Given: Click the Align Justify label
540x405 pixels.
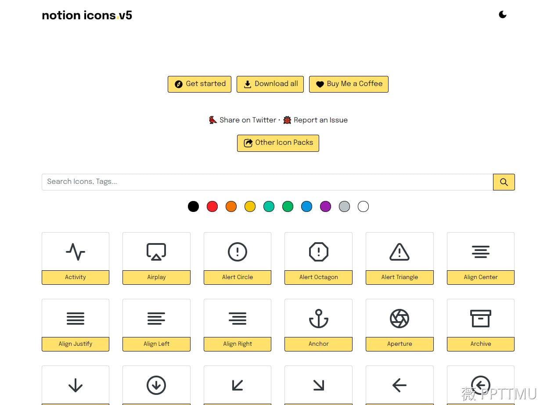Looking at the screenshot, I should coord(76,344).
